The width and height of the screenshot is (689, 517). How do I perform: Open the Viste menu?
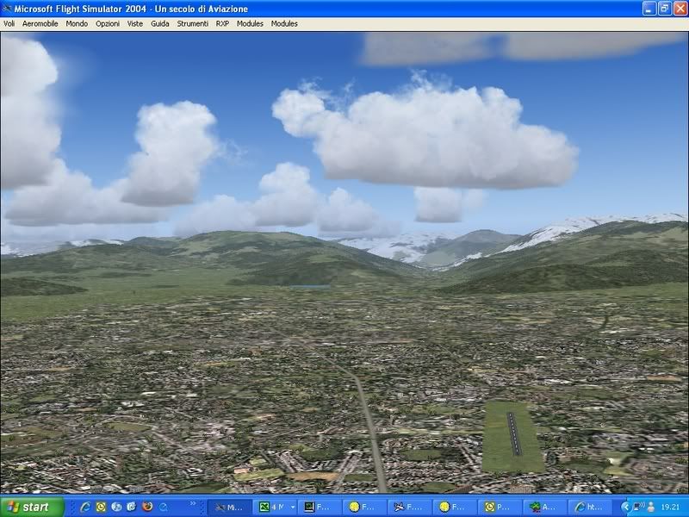135,24
